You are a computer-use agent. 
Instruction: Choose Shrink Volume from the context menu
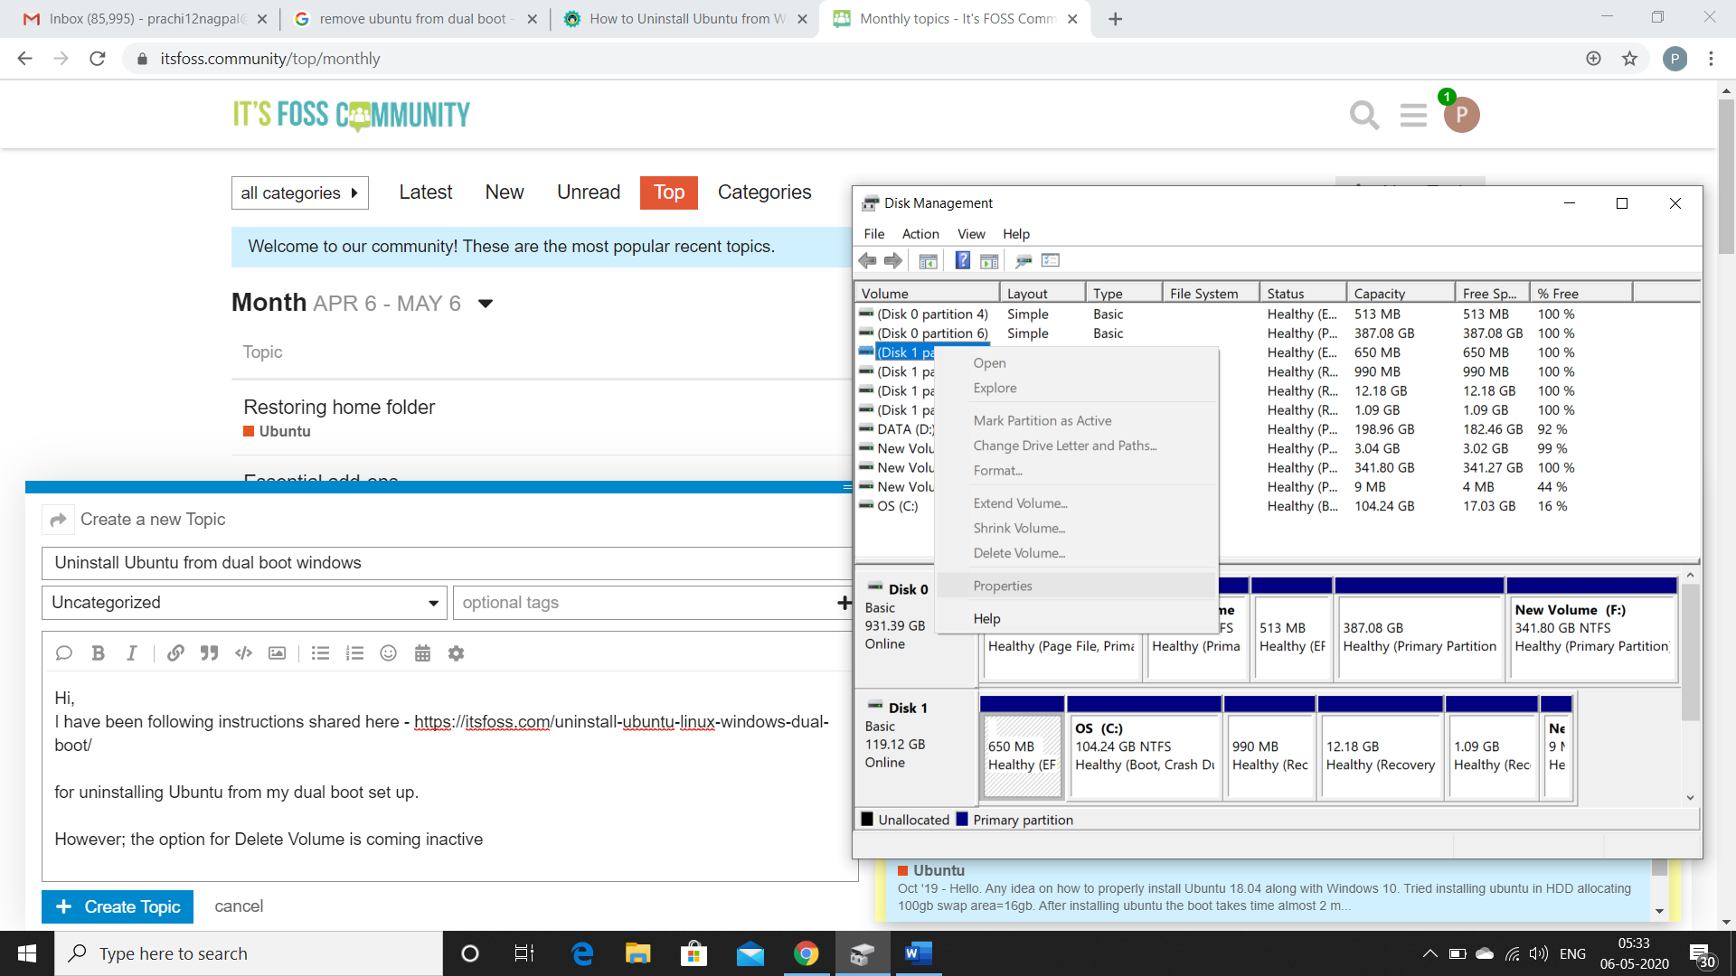point(1018,528)
